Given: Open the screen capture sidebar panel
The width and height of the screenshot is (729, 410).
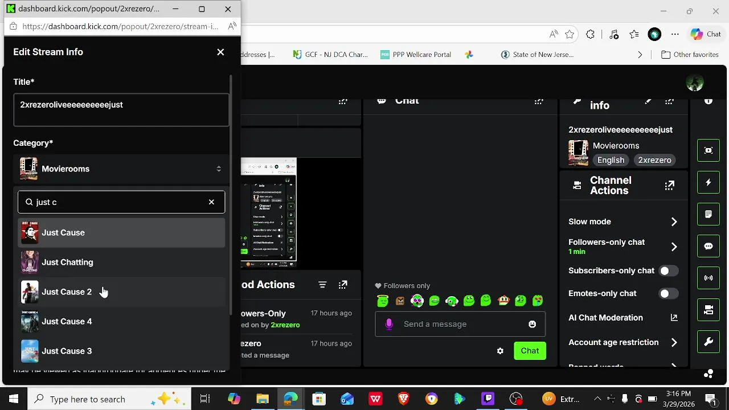Looking at the screenshot, I should pos(708,150).
